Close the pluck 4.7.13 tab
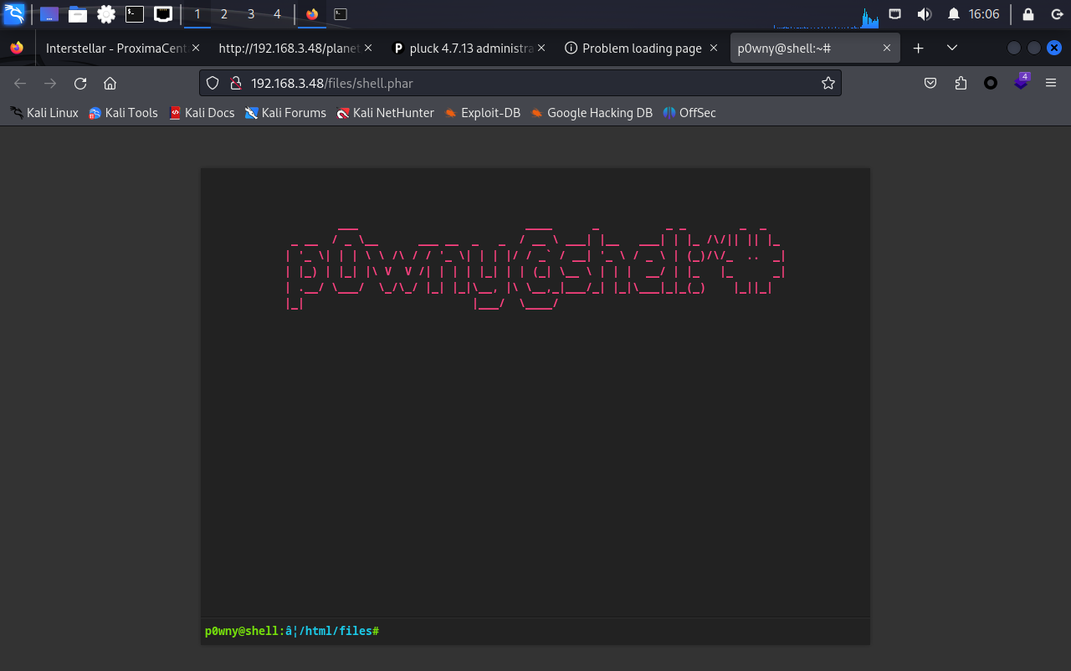1071x671 pixels. 542,49
